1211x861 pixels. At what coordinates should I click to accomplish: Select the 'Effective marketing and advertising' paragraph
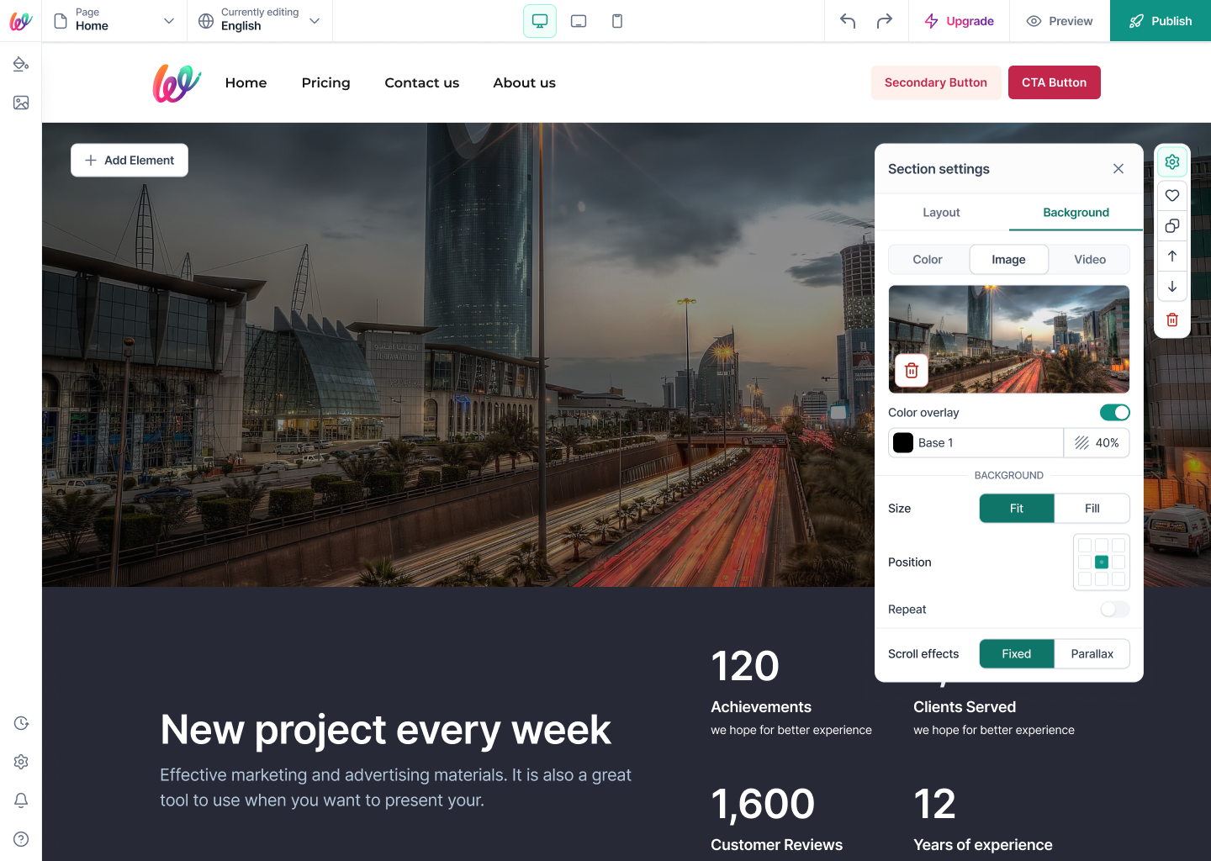pos(395,788)
